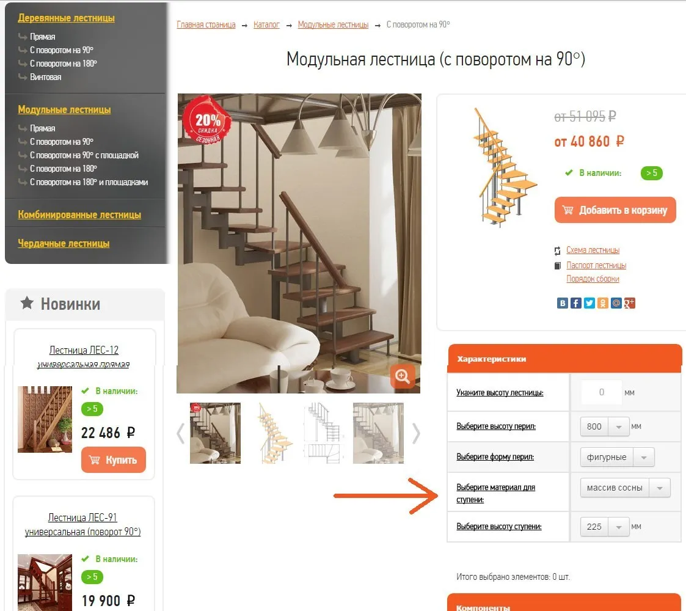The image size is (686, 611).
Task: Click the stair height input field
Action: click(x=602, y=392)
